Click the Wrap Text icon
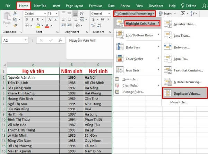Image resolution: width=208 pixels, height=154 pixels. point(81,13)
